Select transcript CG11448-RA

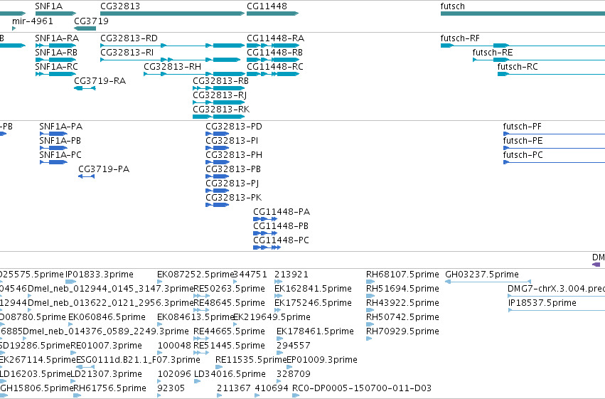coord(273,46)
